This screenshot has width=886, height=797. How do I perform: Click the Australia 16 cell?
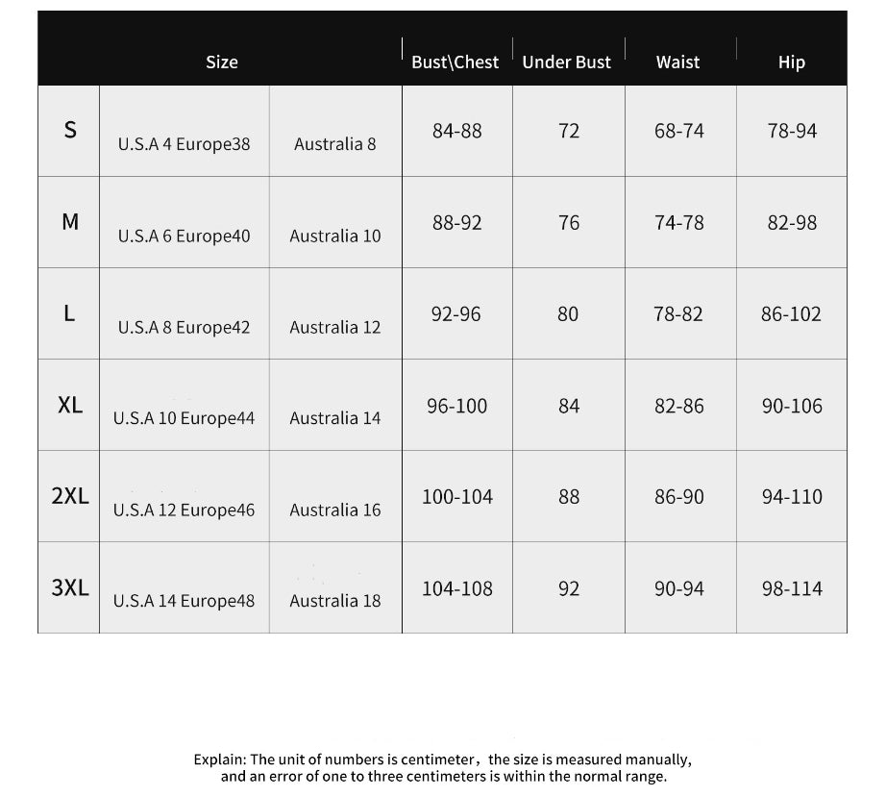coord(335,510)
